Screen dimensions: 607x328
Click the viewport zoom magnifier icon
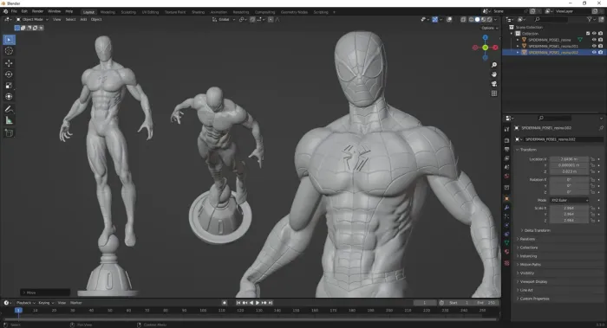494,65
